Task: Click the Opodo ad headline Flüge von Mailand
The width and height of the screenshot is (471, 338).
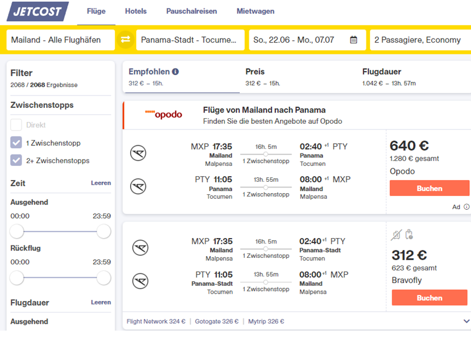Action: (264, 110)
